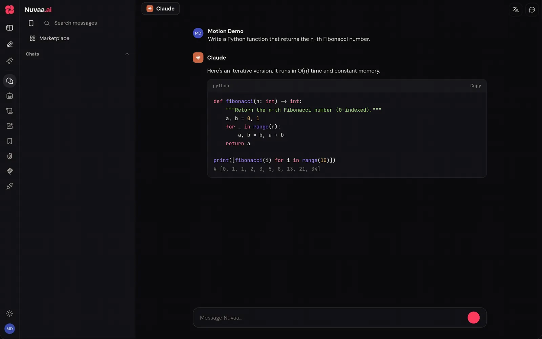Click the red round send button

point(474,318)
